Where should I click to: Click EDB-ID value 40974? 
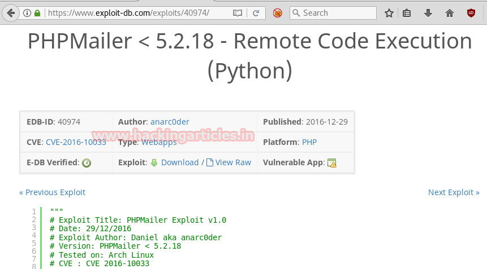point(69,122)
